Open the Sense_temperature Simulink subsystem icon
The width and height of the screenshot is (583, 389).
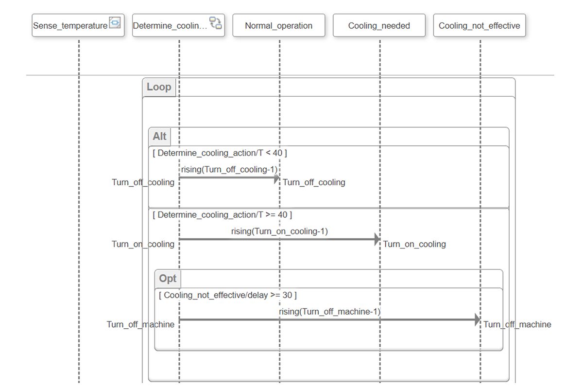point(115,22)
